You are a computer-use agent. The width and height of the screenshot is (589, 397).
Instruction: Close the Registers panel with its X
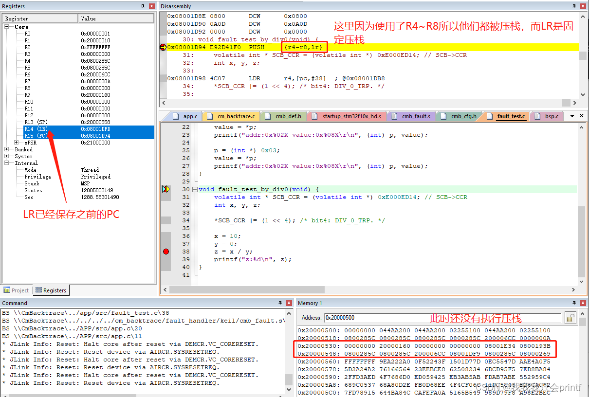[152, 6]
